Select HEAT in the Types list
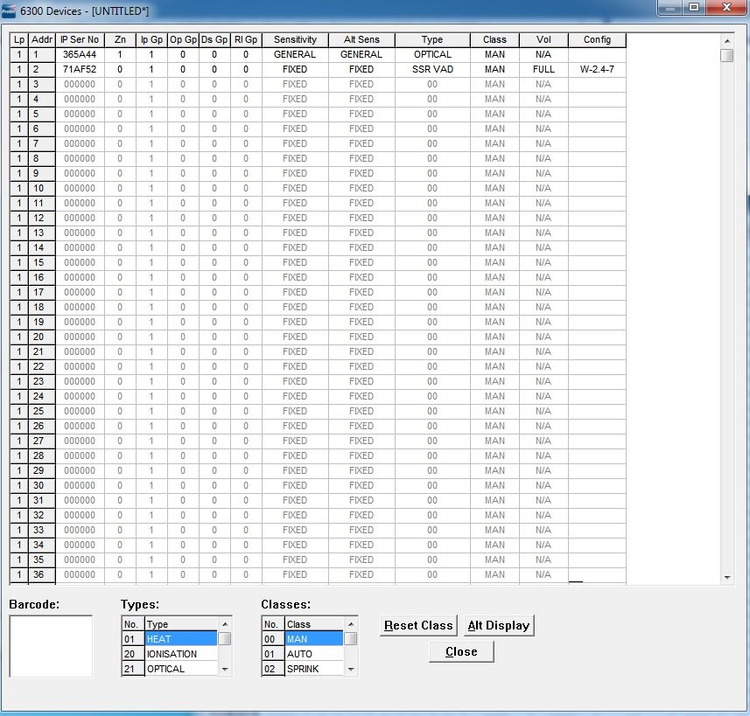This screenshot has width=750, height=716. (181, 639)
